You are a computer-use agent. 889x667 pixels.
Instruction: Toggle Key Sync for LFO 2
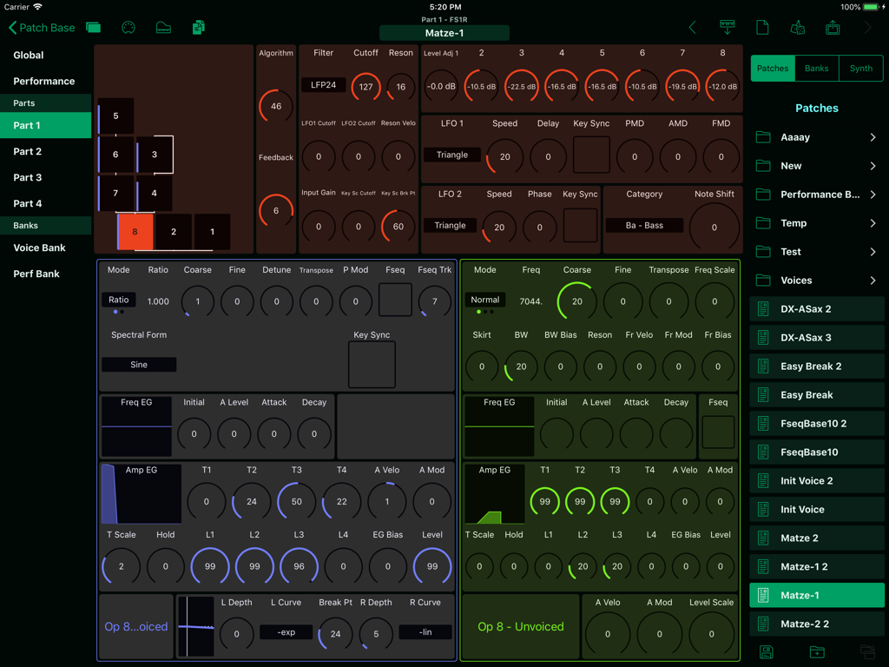tap(580, 224)
